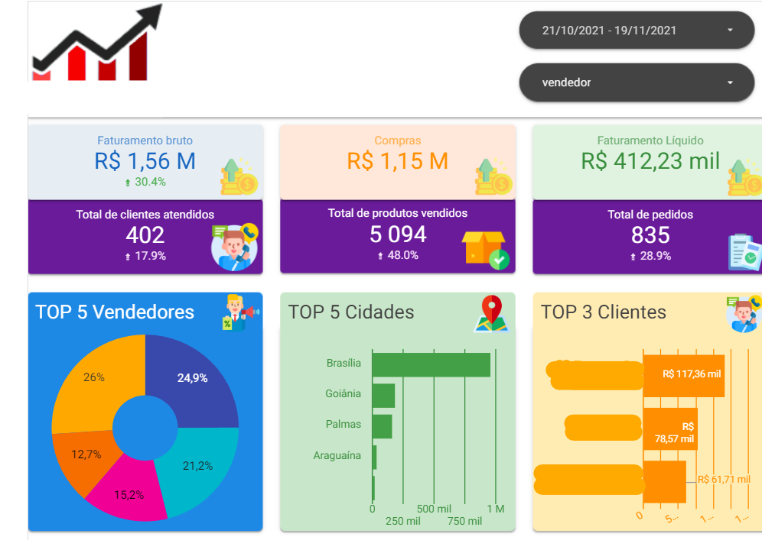Screen dimensions: 762x540
Task: Click the R$ 117,36 mil client bar
Action: coord(684,376)
